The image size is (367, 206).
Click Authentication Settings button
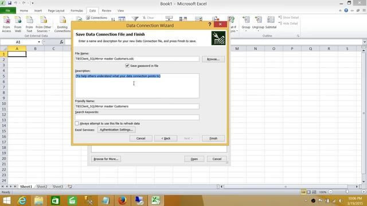point(116,130)
